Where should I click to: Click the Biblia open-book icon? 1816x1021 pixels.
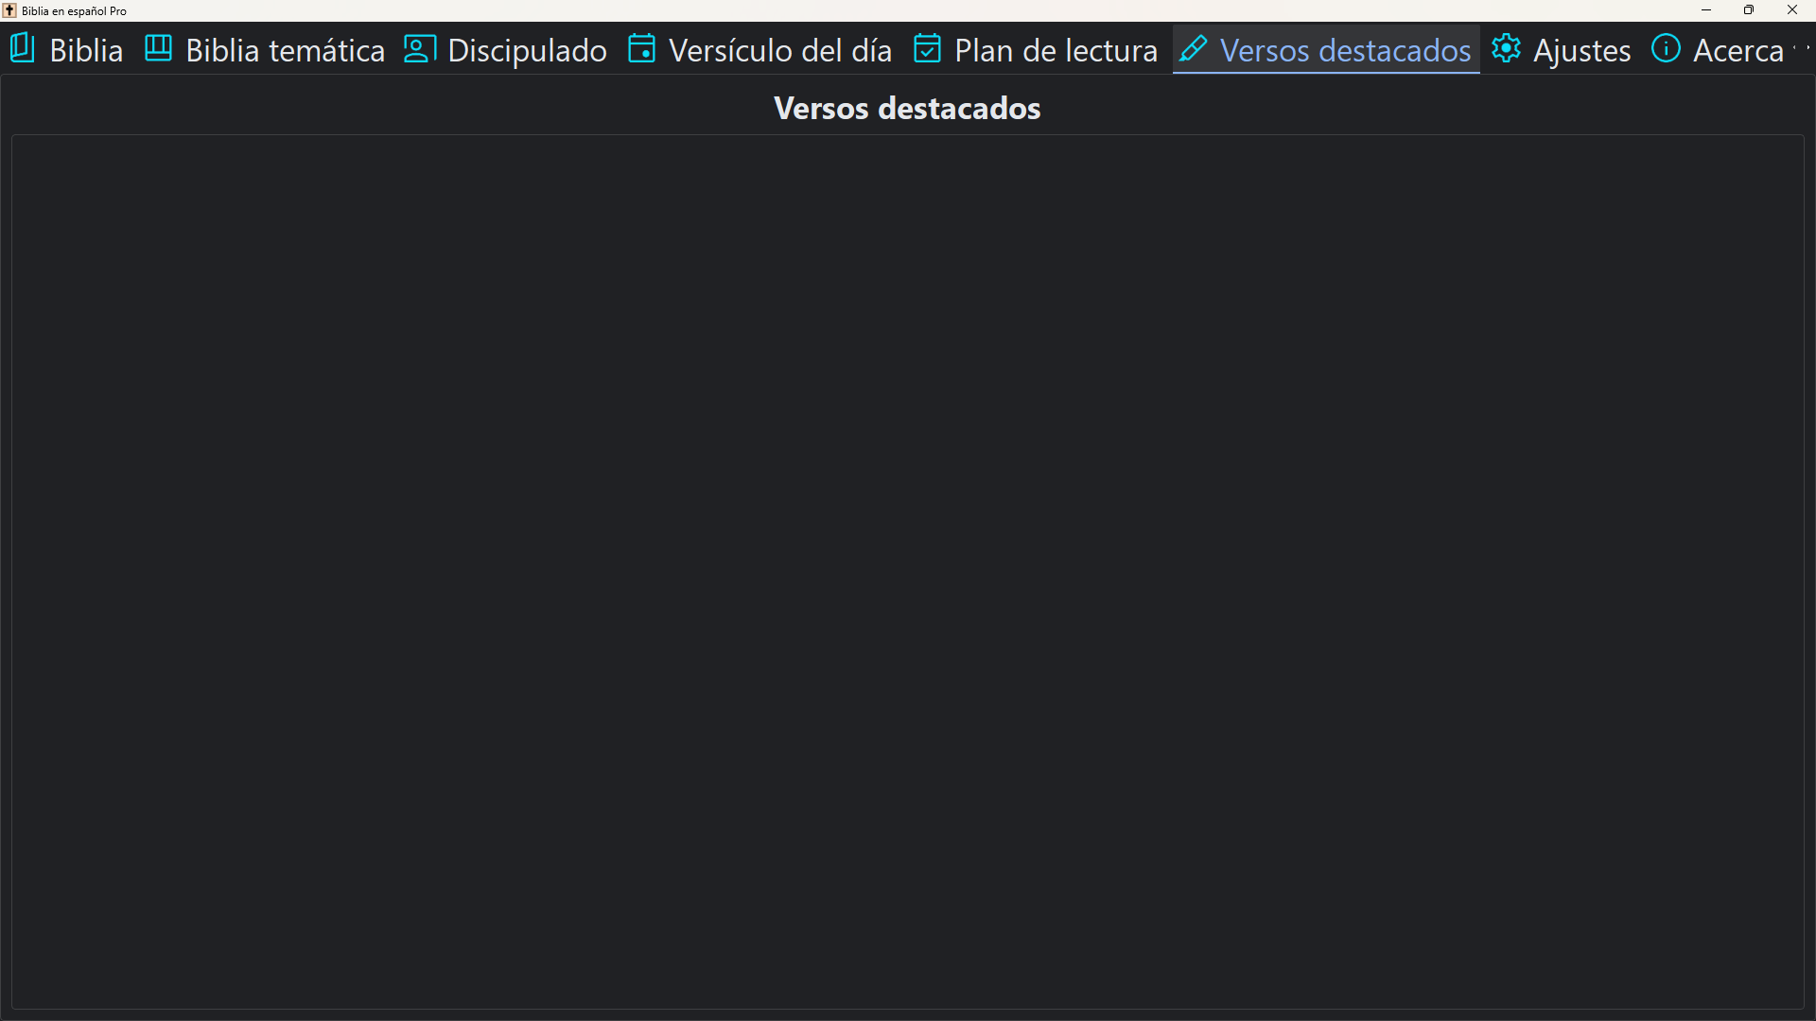[21, 48]
